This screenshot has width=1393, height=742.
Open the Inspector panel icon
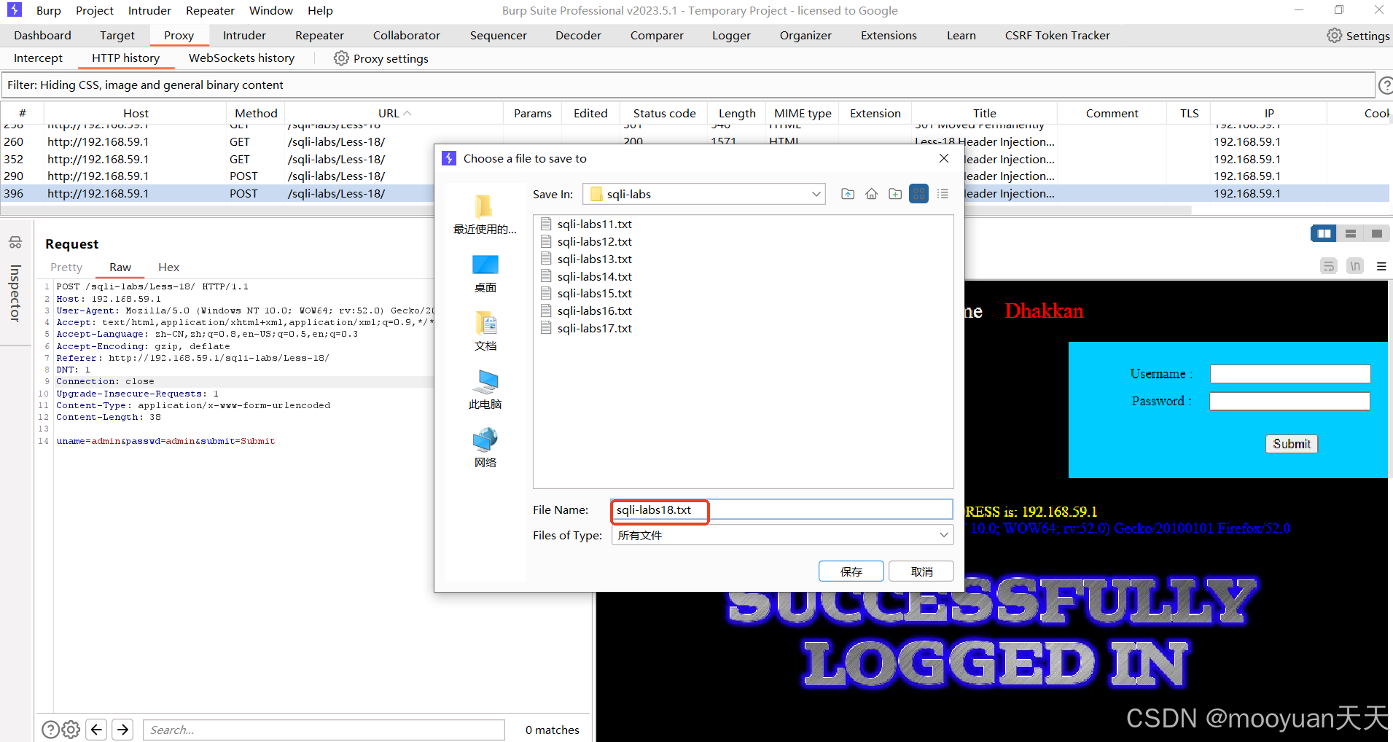point(15,242)
